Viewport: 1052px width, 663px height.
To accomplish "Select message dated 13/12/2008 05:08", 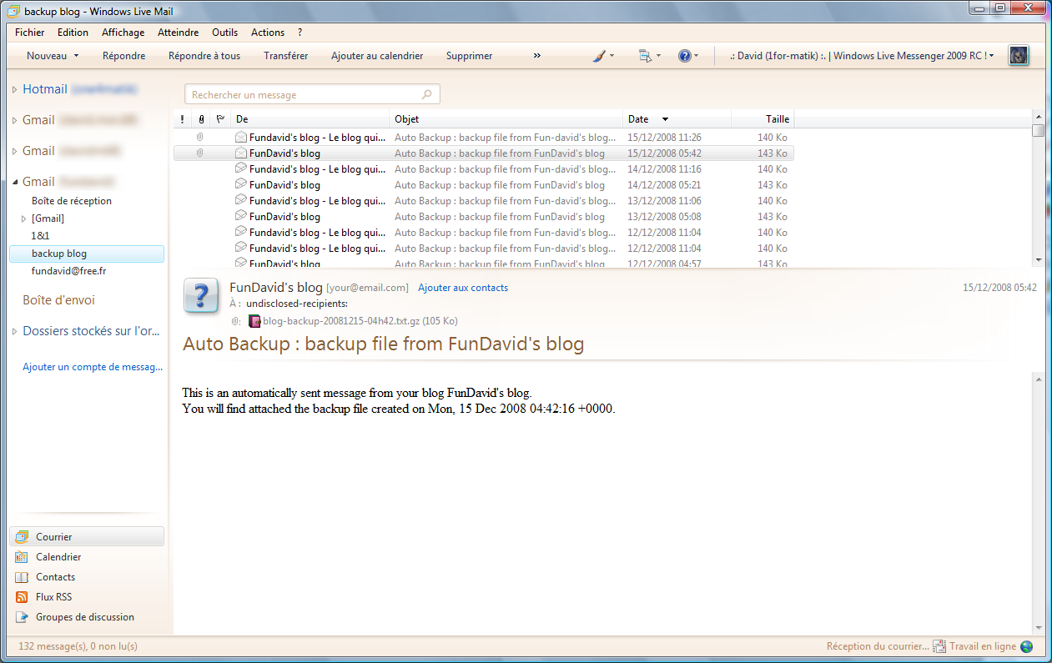I will [484, 217].
